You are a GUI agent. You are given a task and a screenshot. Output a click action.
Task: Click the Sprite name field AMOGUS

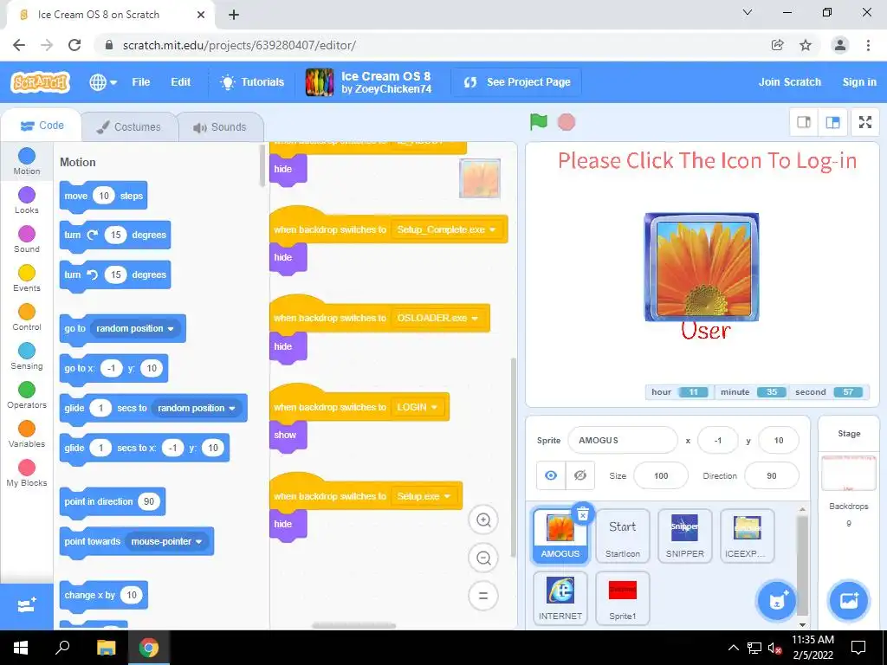pyautogui.click(x=622, y=440)
